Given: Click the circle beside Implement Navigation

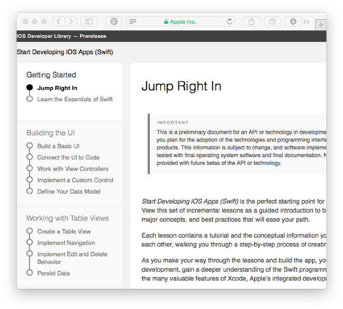Looking at the screenshot, I should pyautogui.click(x=29, y=242).
